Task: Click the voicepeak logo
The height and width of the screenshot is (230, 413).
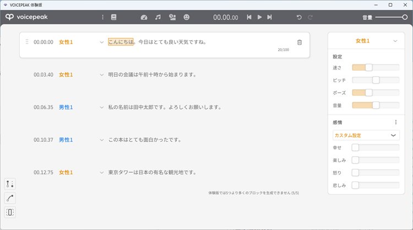Action: pyautogui.click(x=26, y=17)
